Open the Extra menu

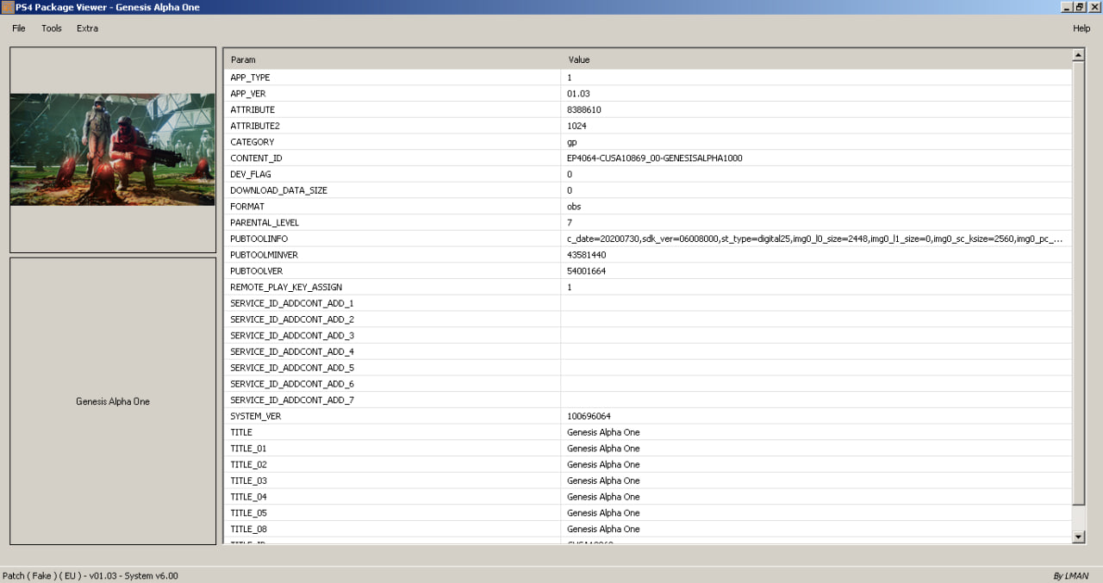pos(87,28)
